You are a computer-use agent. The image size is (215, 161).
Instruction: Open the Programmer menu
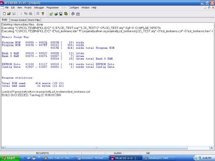[x=52, y=7]
